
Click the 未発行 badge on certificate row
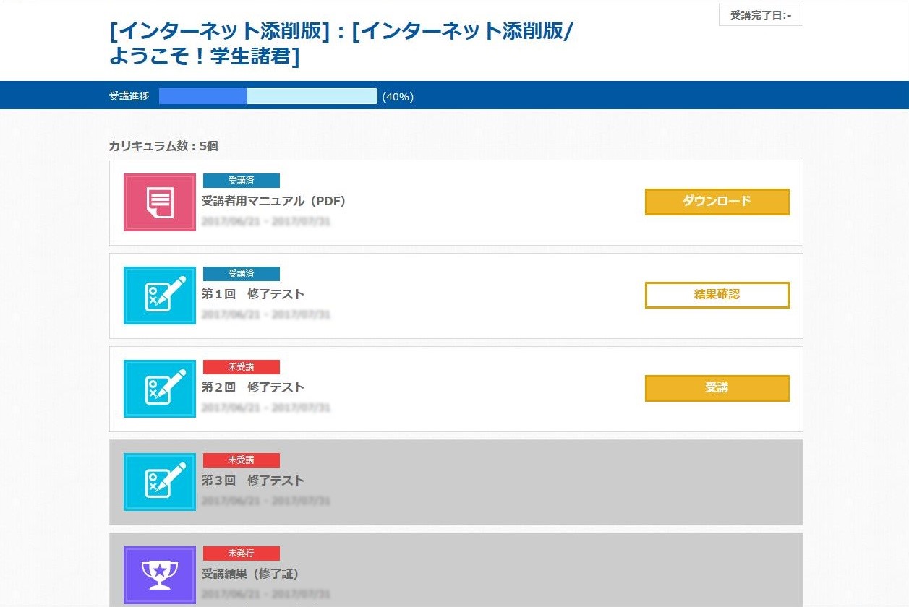click(x=242, y=554)
